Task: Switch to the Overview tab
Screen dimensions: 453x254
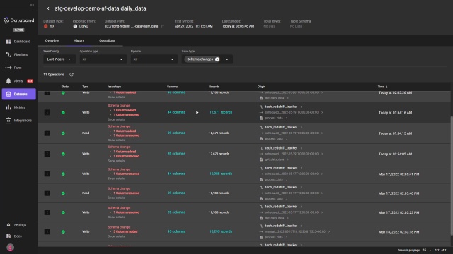Action: (52, 41)
